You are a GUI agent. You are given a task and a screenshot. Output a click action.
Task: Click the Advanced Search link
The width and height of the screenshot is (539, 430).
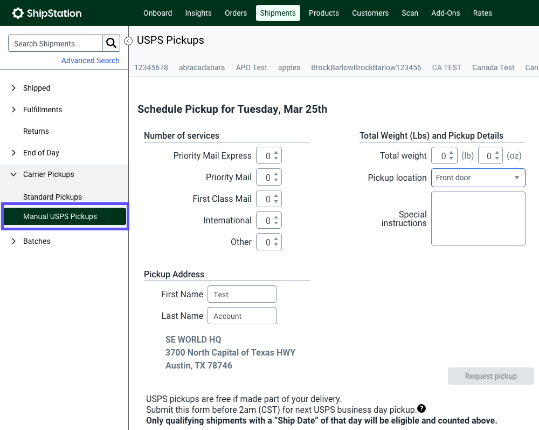coord(91,60)
